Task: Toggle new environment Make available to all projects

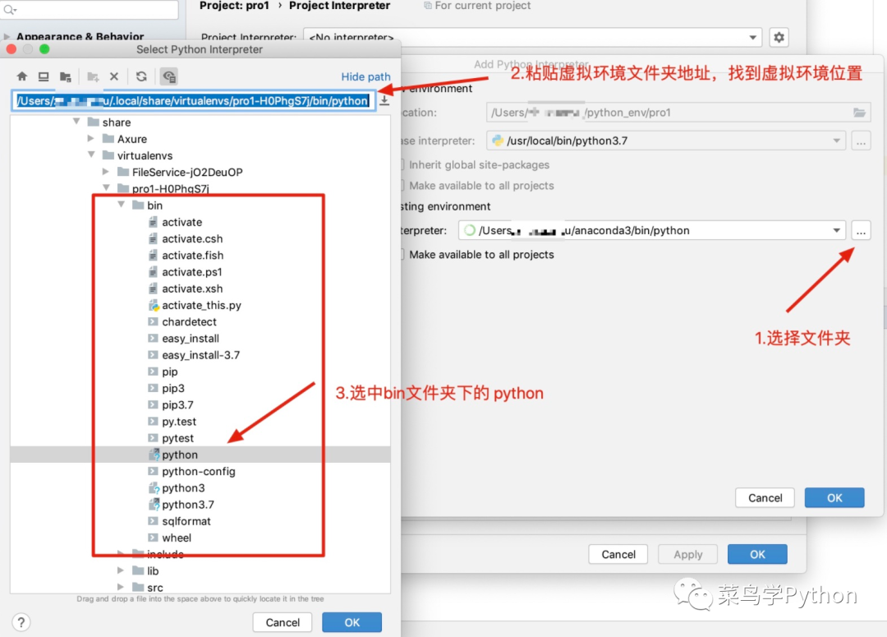Action: pos(402,186)
